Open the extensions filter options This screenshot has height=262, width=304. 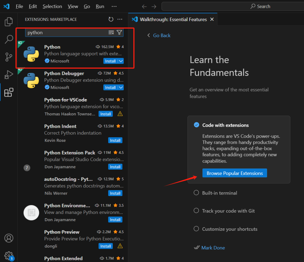(x=119, y=33)
